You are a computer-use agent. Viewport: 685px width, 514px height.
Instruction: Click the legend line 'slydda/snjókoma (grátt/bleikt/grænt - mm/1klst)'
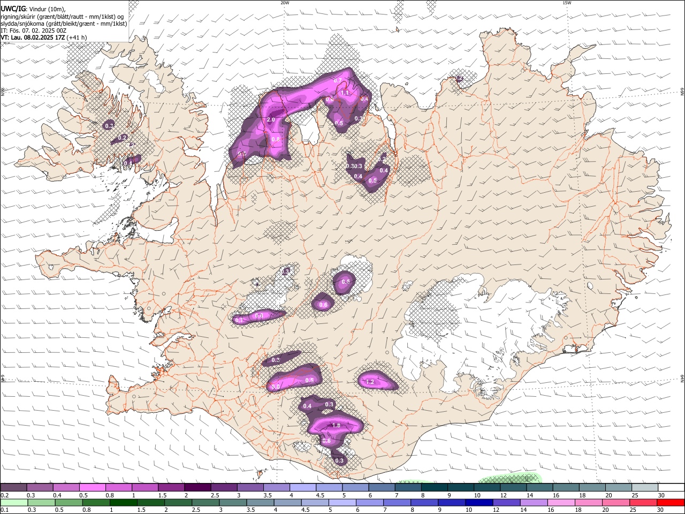pyautogui.click(x=64, y=24)
